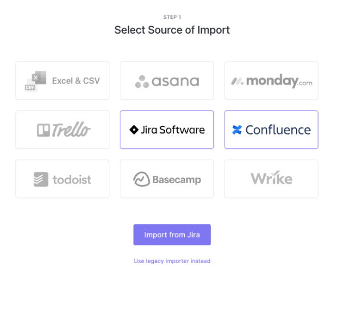Open the Use legacy importer instead link
This screenshot has height=311, width=350.
(172, 261)
